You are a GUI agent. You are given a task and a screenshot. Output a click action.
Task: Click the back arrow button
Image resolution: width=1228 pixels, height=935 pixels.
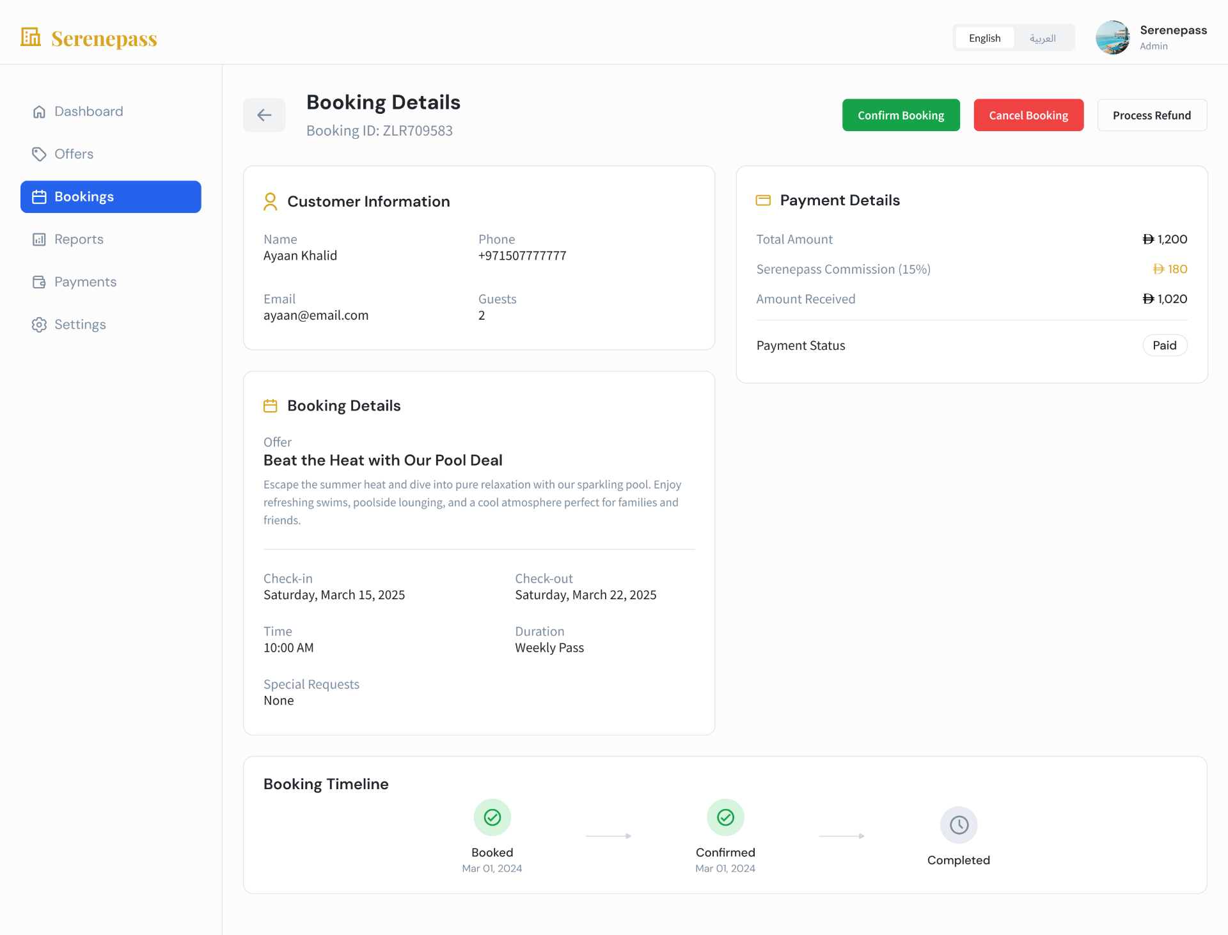(x=264, y=115)
